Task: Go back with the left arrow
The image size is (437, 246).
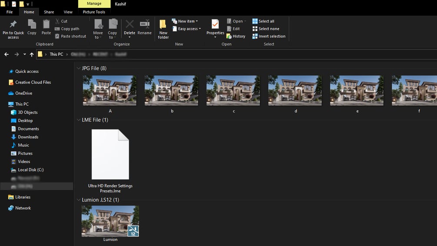Action: coord(7,54)
